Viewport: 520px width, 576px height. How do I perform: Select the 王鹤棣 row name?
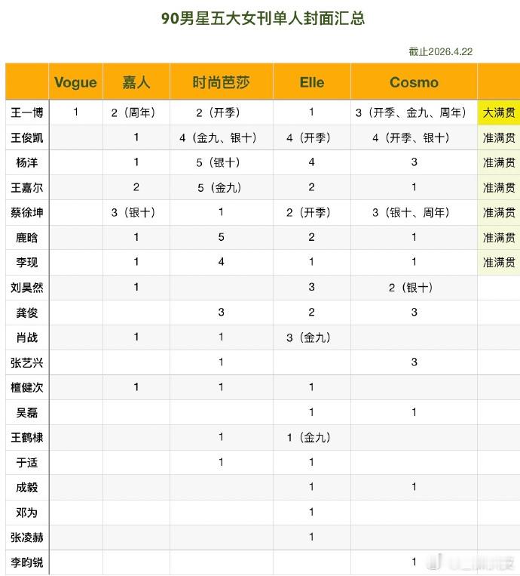click(27, 437)
